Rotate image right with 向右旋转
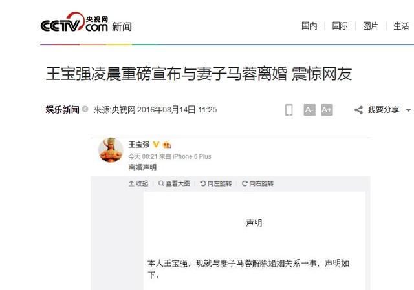This screenshot has width=414, height=290. pyautogui.click(x=257, y=183)
